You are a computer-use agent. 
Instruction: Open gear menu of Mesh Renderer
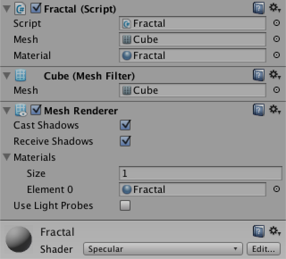click(x=275, y=110)
